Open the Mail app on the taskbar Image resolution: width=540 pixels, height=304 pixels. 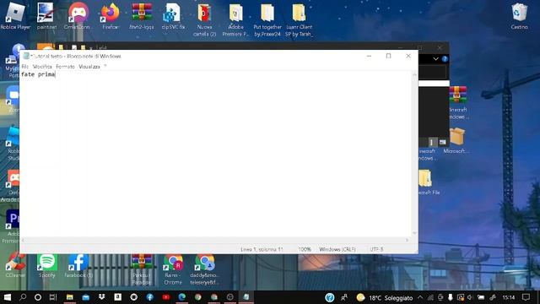pos(86,297)
